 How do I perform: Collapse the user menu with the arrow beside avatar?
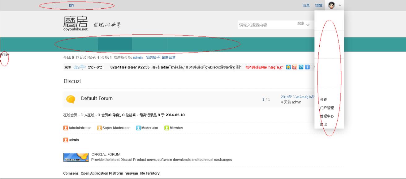[340, 5]
